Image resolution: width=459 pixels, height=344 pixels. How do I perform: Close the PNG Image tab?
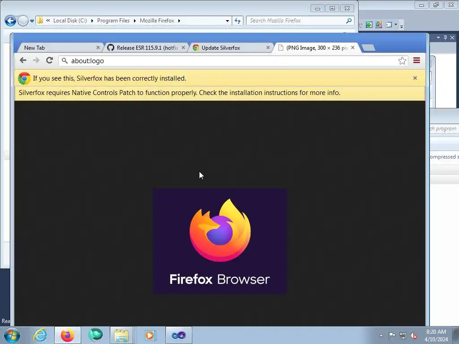coord(353,47)
